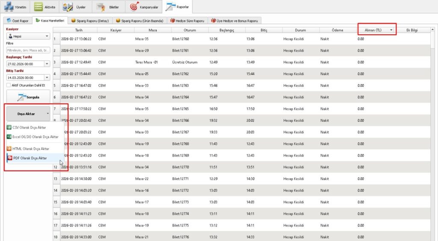Switch to the Özet Rapor tab

18,20
